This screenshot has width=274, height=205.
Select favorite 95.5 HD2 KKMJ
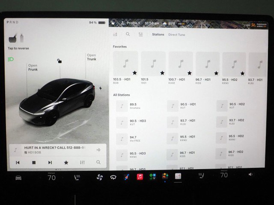234,68
